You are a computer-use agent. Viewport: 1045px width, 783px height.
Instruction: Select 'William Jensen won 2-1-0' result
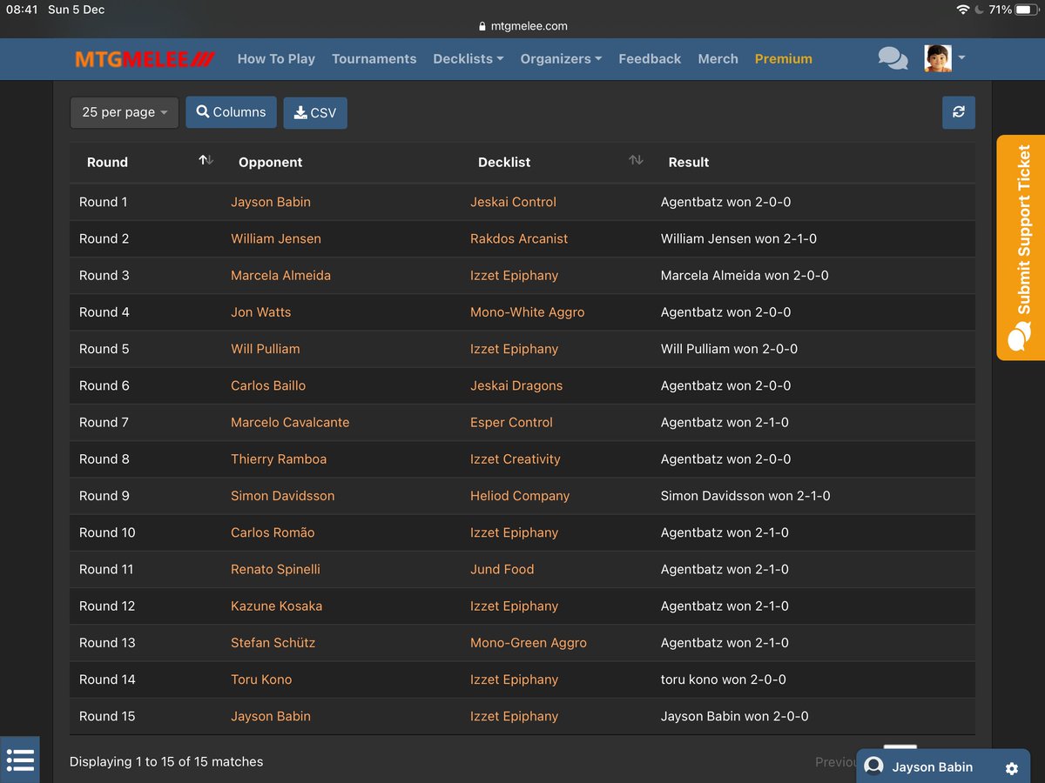(738, 238)
